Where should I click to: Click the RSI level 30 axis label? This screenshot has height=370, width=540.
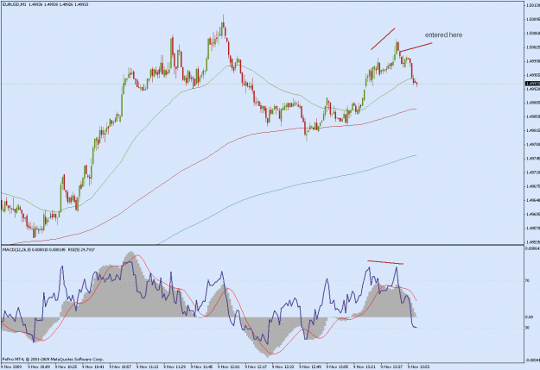click(x=528, y=328)
